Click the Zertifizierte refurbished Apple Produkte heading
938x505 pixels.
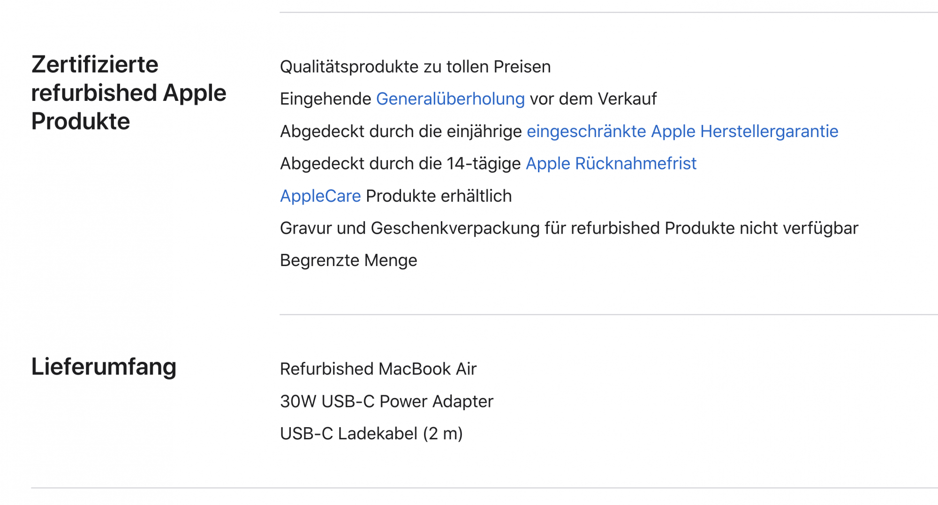pos(129,93)
